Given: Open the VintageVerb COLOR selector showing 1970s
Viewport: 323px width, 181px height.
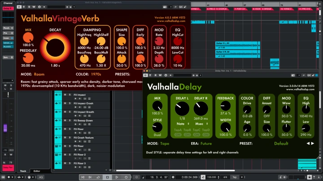Looking at the screenshot, I should point(96,74).
